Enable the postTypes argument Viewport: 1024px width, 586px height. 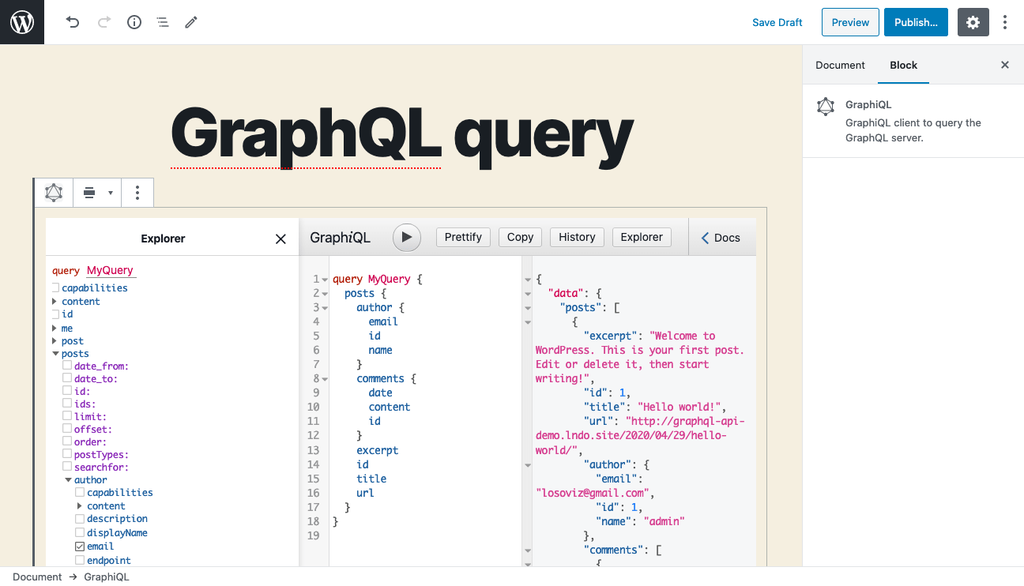[x=67, y=454]
